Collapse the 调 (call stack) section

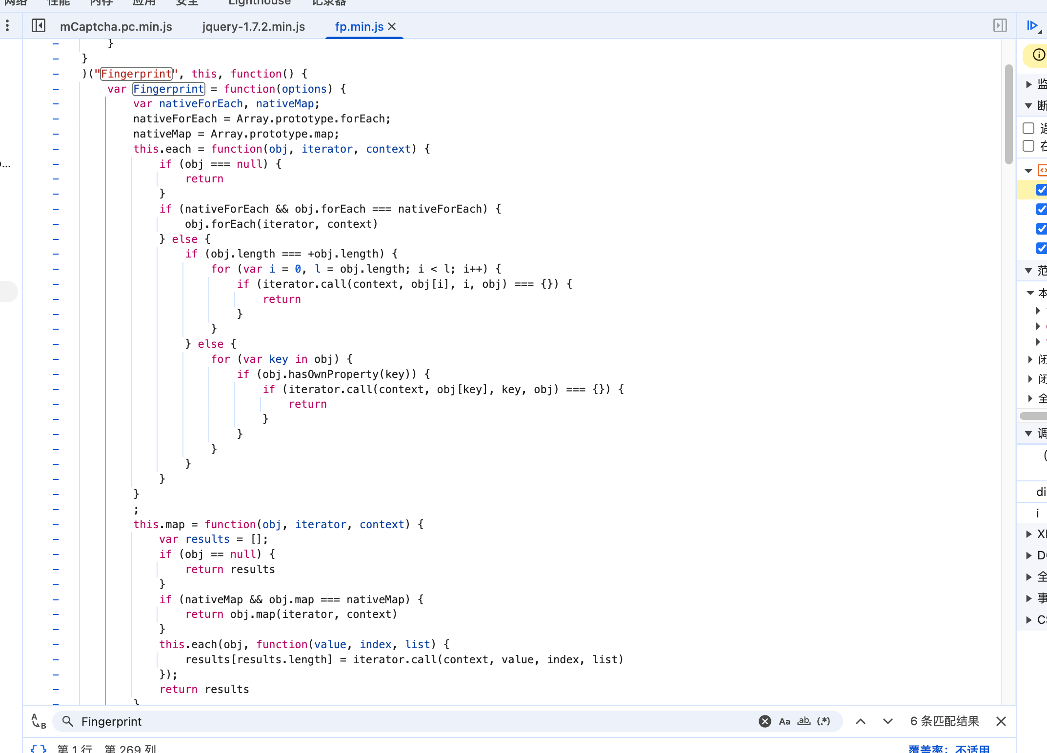click(x=1029, y=433)
